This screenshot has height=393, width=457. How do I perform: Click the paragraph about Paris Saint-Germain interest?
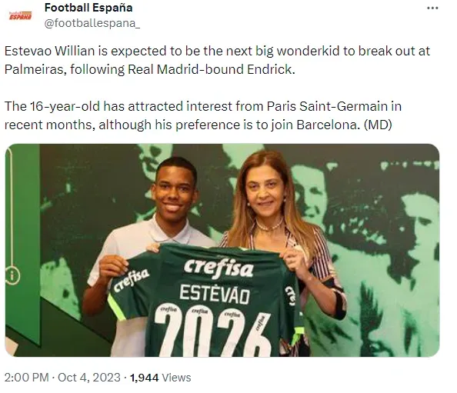pyautogui.click(x=203, y=115)
